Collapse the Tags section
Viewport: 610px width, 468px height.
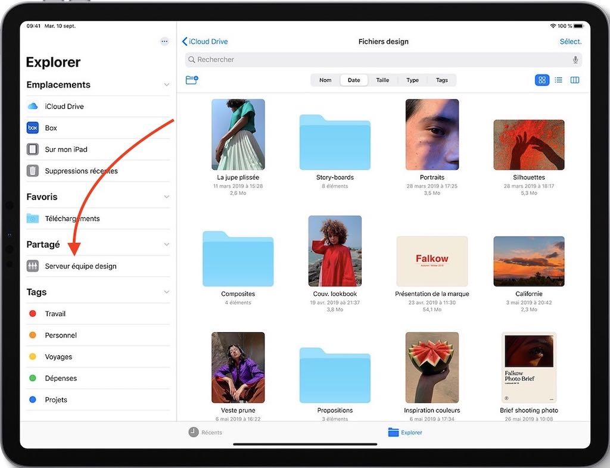click(x=167, y=292)
